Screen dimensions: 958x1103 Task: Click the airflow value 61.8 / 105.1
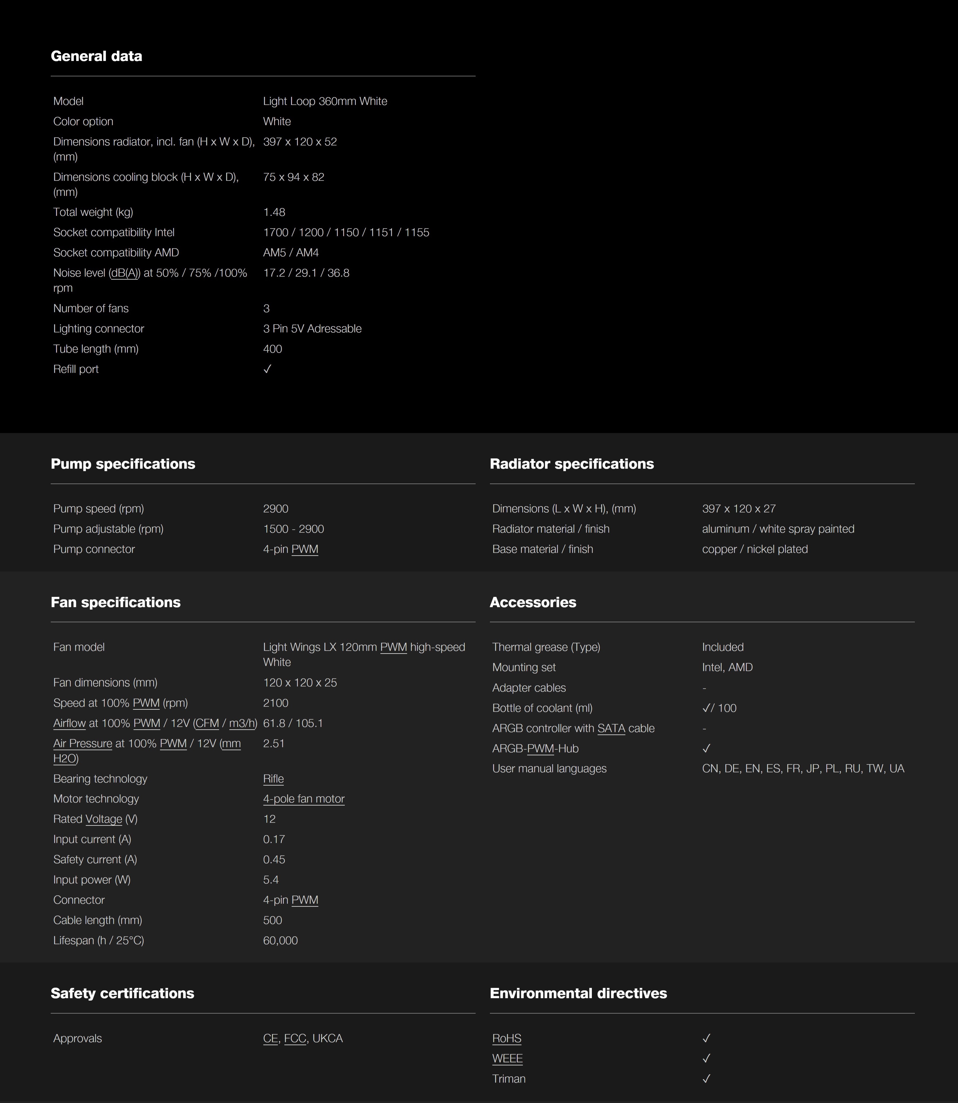pos(293,723)
